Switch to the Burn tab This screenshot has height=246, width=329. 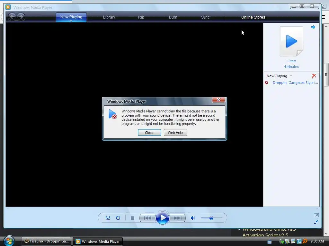click(173, 17)
